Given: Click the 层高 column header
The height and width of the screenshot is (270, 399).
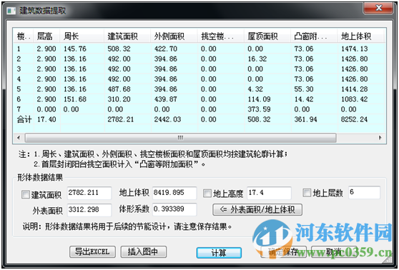Looking at the screenshot, I should [46, 36].
